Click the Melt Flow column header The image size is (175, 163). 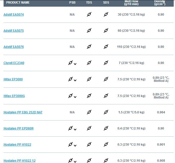131,3
